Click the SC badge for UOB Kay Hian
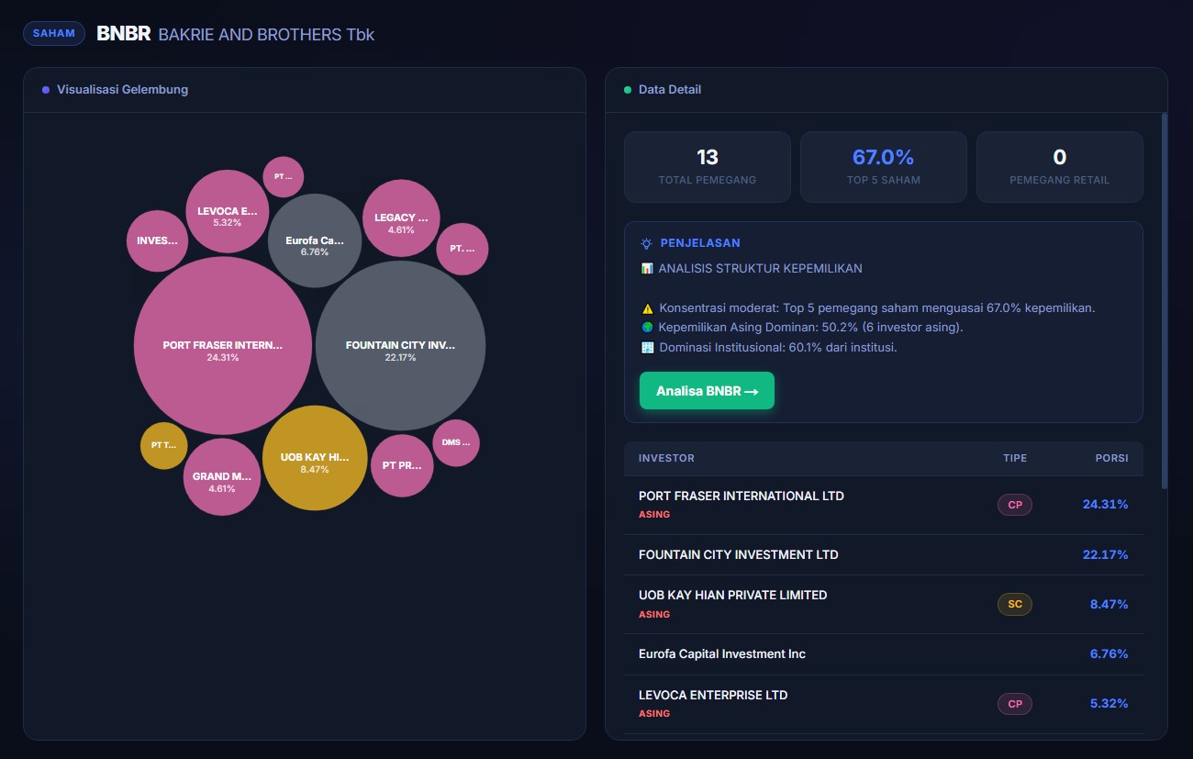1193x759 pixels. coord(1014,604)
